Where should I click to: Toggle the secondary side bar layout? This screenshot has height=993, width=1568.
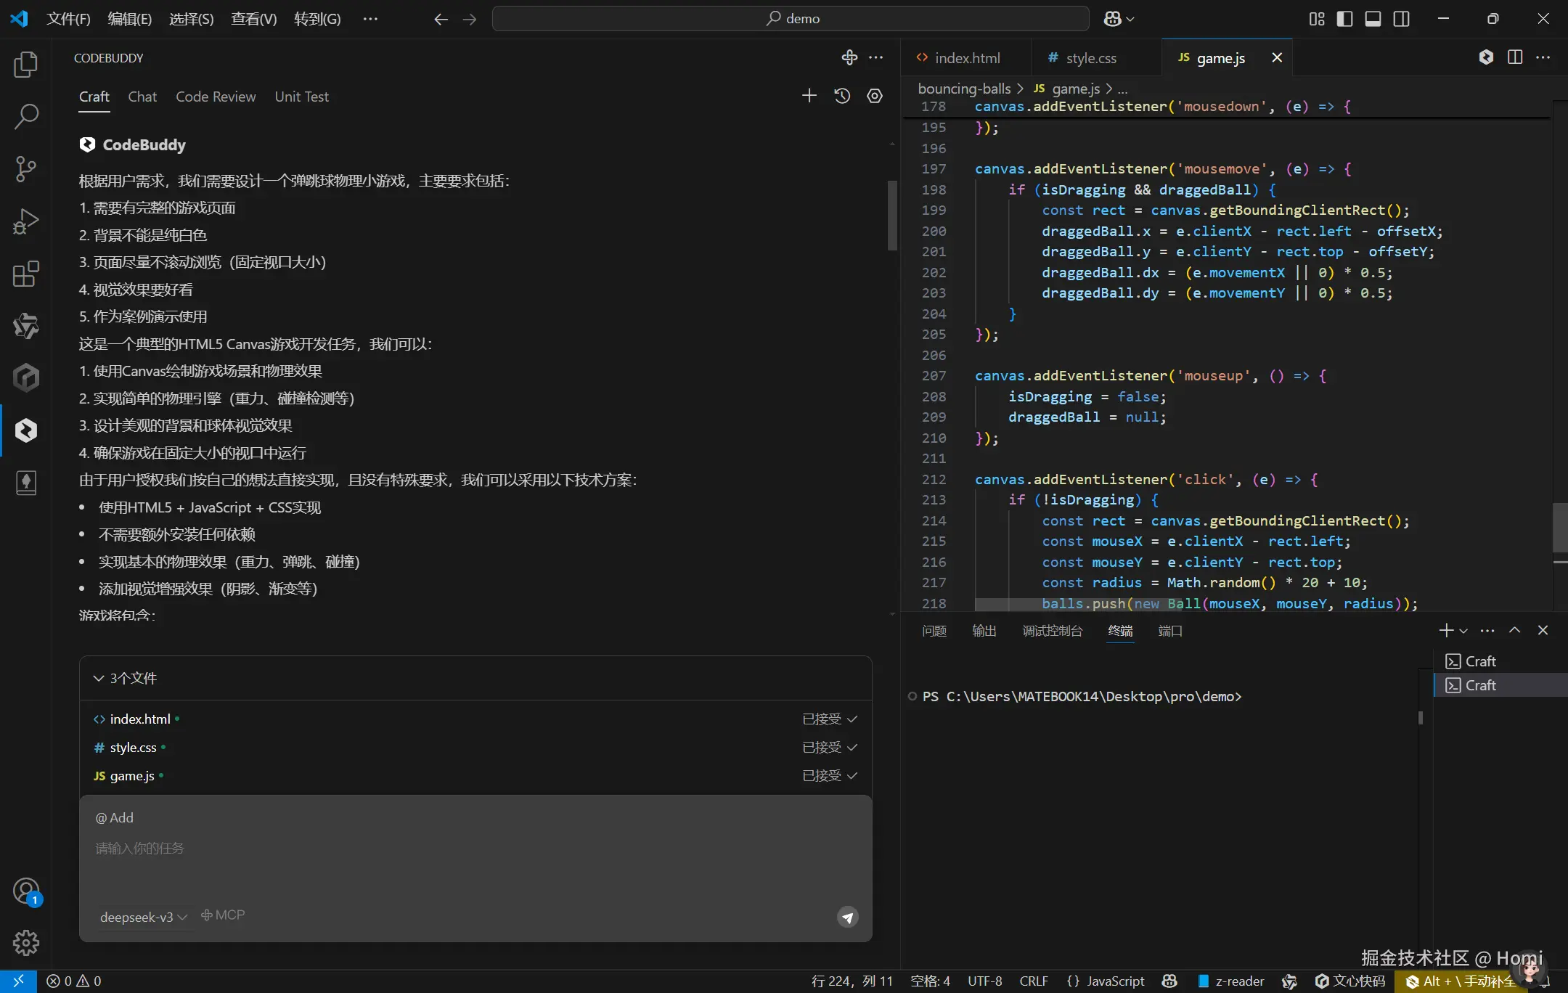click(1401, 19)
